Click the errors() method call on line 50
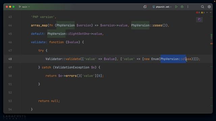This screenshot has width=216, height=121. click(73, 76)
